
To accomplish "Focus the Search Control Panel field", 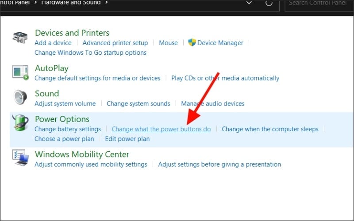I will (319, 3).
